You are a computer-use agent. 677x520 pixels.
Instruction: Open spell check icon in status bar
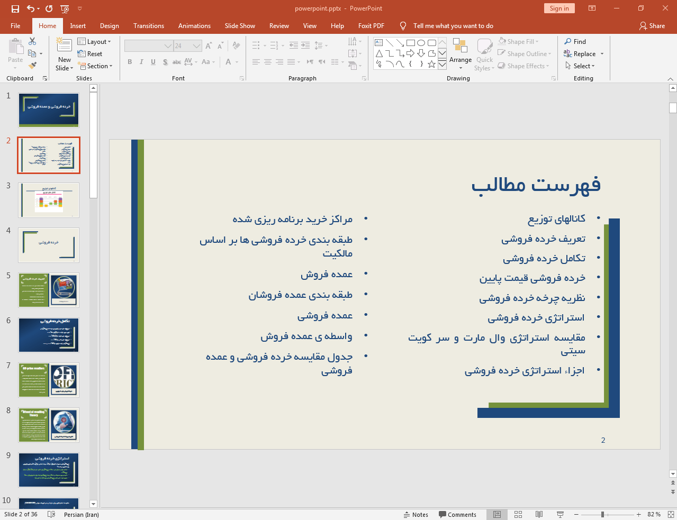coord(51,514)
